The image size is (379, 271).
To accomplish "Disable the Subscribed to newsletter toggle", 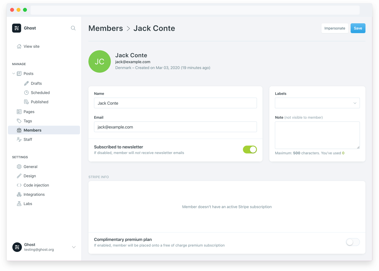I will pos(250,150).
